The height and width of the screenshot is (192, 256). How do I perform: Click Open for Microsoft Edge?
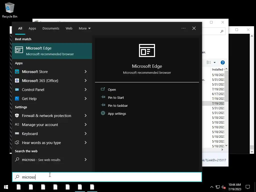tap(112, 90)
